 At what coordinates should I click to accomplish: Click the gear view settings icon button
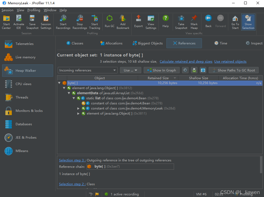[x=185, y=70]
